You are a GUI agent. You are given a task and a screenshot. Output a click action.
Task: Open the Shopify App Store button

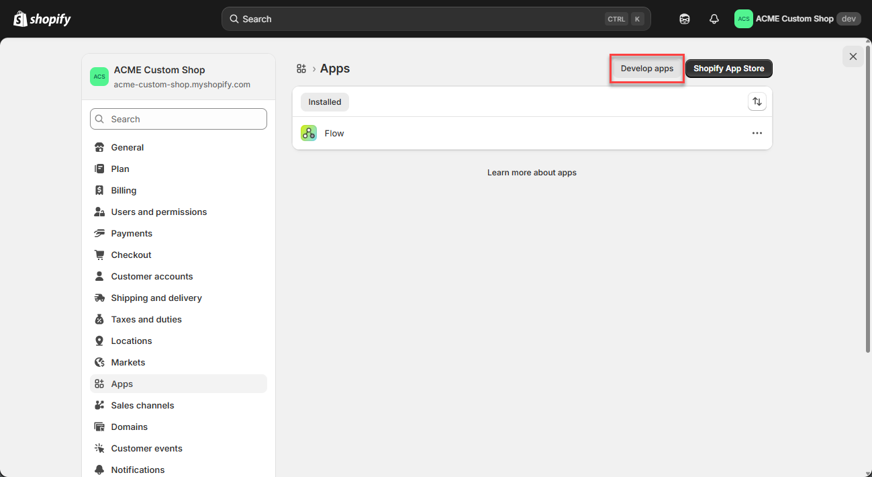coord(729,69)
